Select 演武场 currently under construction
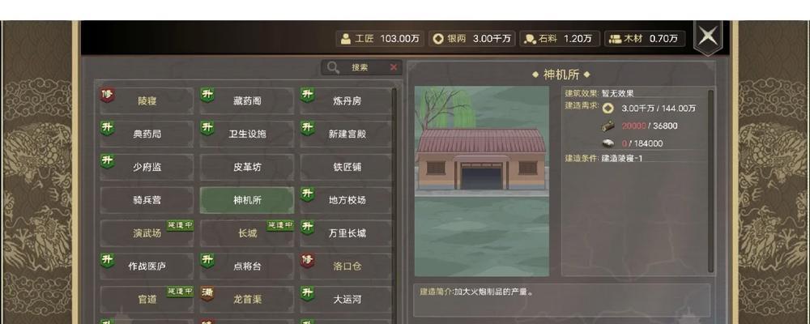Image resolution: width=810 pixels, height=324 pixels. pyautogui.click(x=147, y=233)
